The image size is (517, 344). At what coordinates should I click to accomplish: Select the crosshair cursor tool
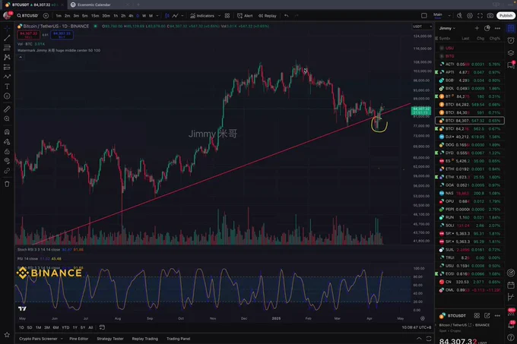[x=7, y=29]
